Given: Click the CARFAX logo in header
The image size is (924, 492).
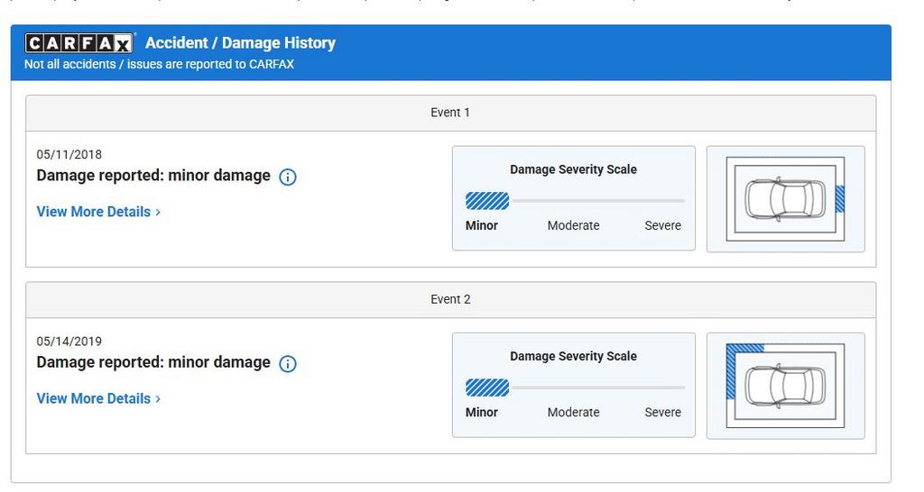Looking at the screenshot, I should pyautogui.click(x=79, y=43).
